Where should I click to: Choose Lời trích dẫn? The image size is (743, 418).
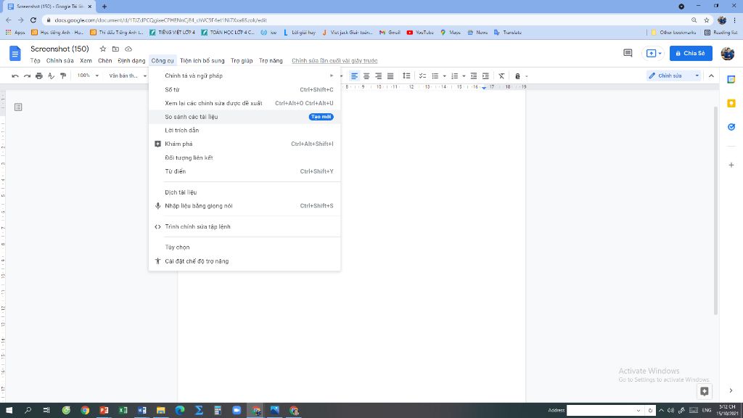click(x=245, y=131)
